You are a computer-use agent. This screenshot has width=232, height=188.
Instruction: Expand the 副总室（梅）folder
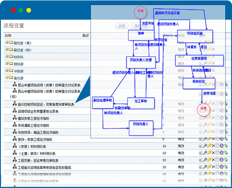(x=7, y=42)
